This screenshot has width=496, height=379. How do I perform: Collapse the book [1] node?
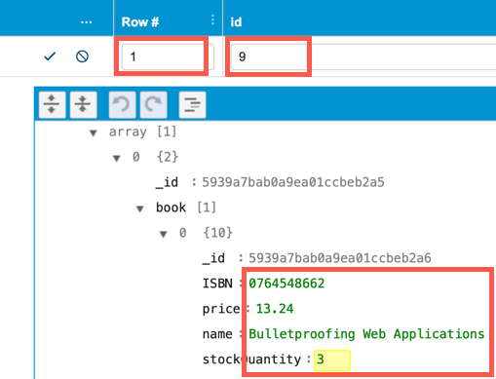(140, 208)
